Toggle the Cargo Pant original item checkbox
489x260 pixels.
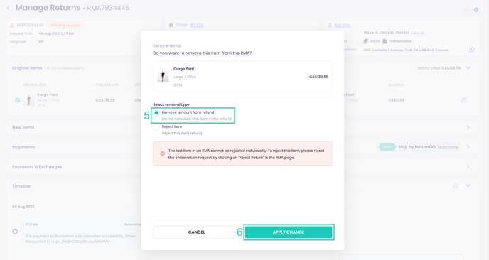(x=18, y=100)
